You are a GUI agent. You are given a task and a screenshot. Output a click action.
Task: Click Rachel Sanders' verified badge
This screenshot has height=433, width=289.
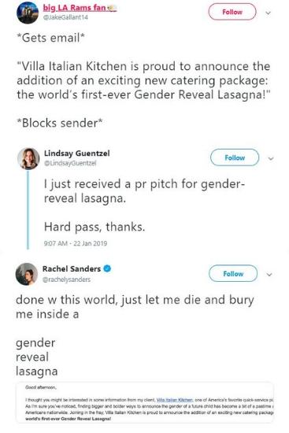point(107,268)
